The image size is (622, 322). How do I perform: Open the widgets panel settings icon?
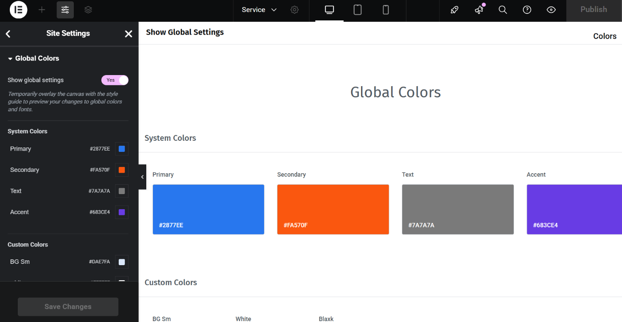coord(65,10)
